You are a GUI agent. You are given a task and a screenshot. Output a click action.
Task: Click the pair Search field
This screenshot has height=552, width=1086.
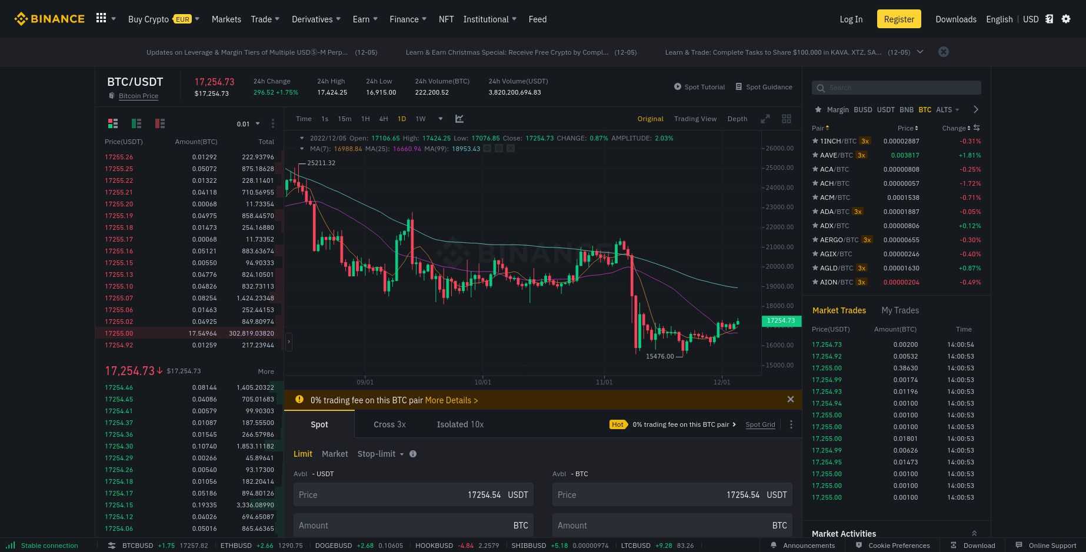pyautogui.click(x=897, y=88)
